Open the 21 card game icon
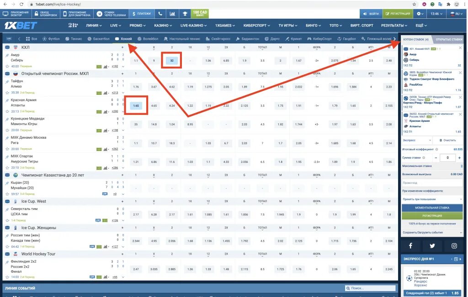Screen dimensions: 468x297 pos(73,26)
